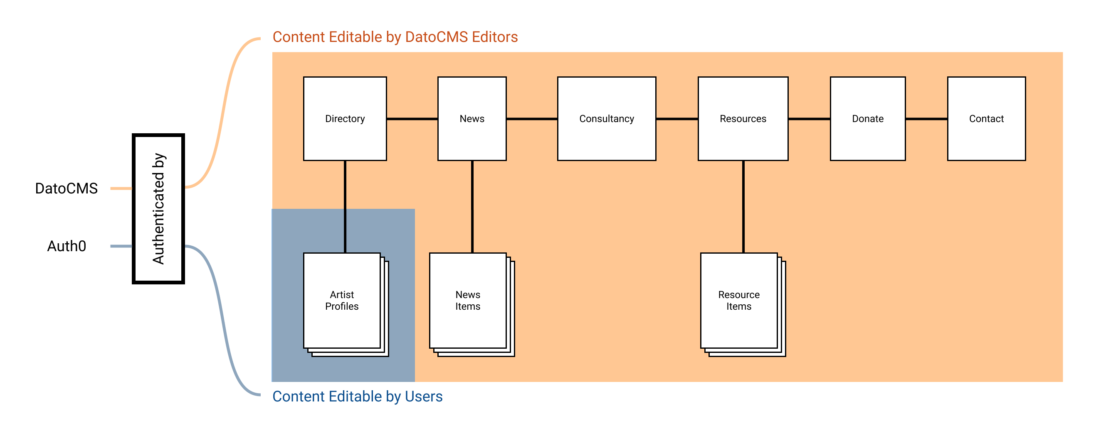Click the Auth0 label
This screenshot has height=433, width=1101.
coord(67,245)
